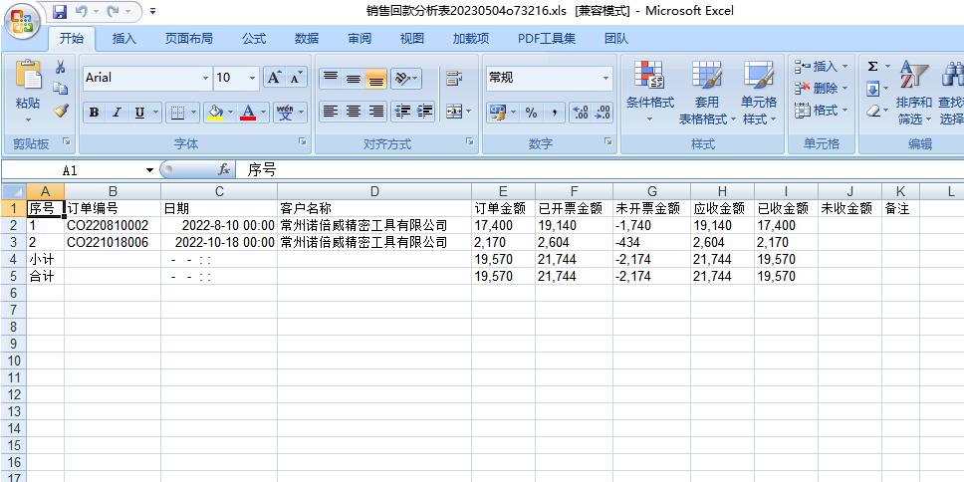Click the Increase Decimal icon
The image size is (964, 482).
click(580, 113)
